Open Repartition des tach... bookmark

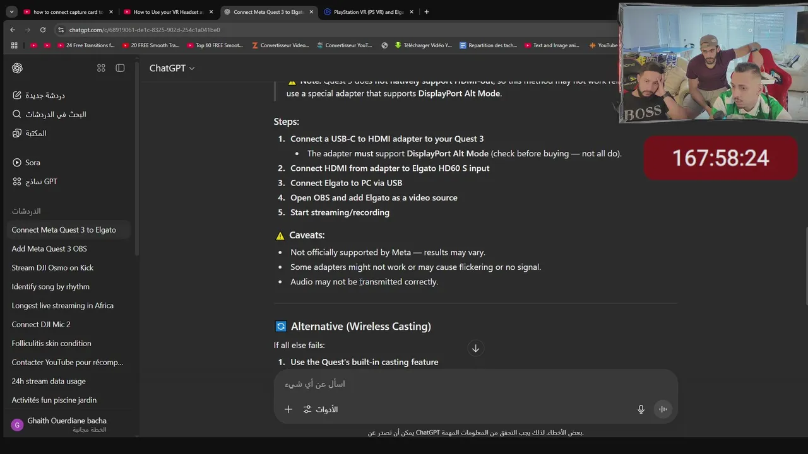[x=489, y=45]
